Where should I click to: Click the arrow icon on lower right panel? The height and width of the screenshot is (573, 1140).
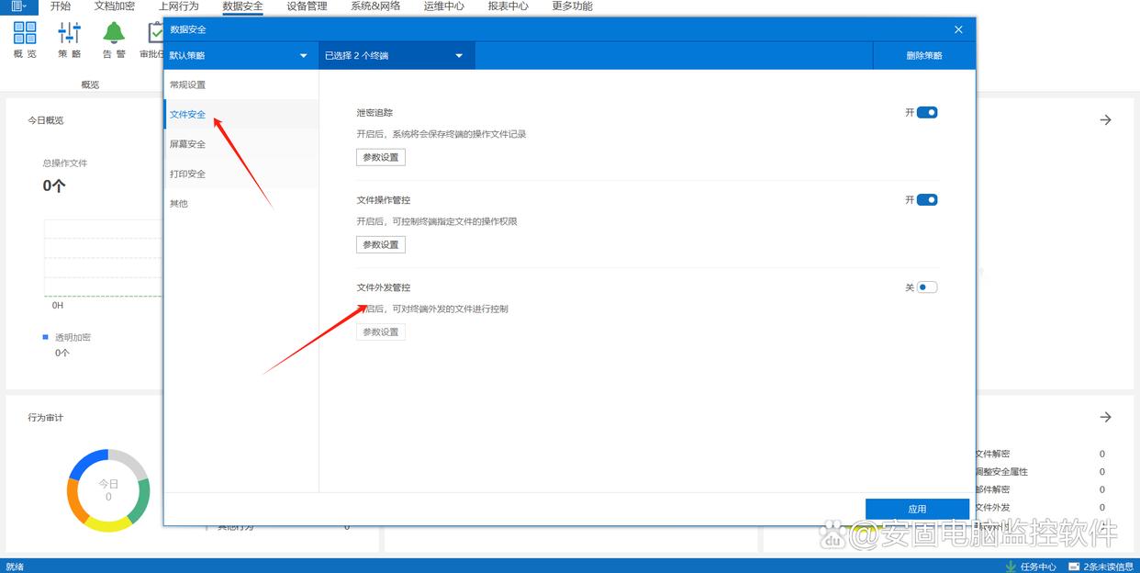click(1105, 418)
